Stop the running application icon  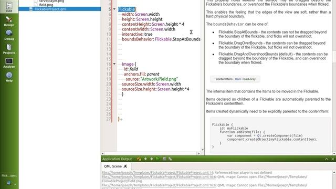click(164, 159)
